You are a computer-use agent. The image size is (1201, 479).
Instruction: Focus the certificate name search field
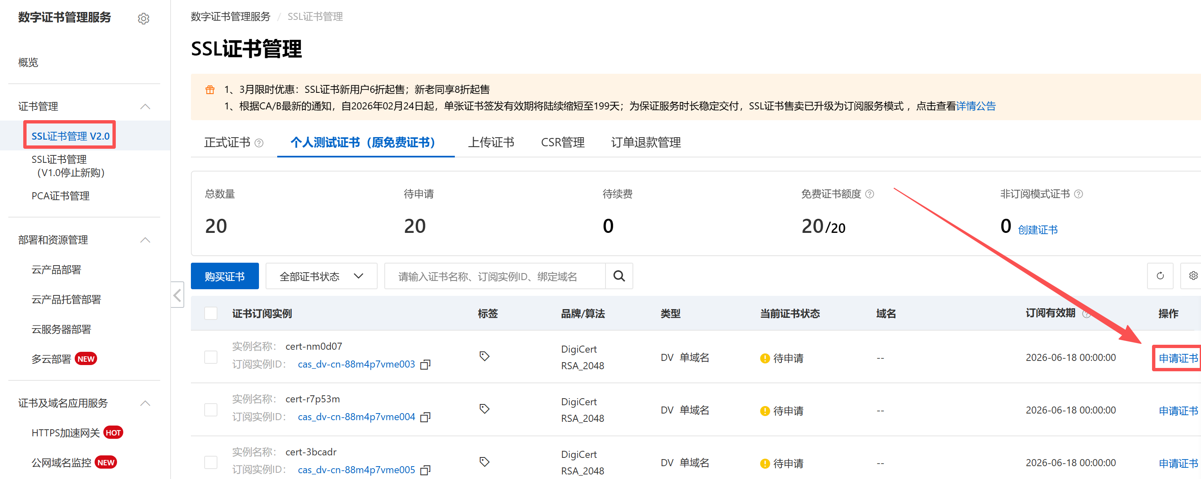click(495, 276)
